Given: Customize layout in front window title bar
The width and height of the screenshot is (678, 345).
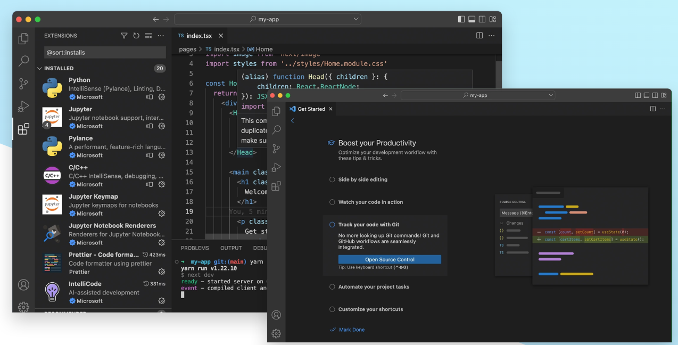Looking at the screenshot, I should 663,95.
